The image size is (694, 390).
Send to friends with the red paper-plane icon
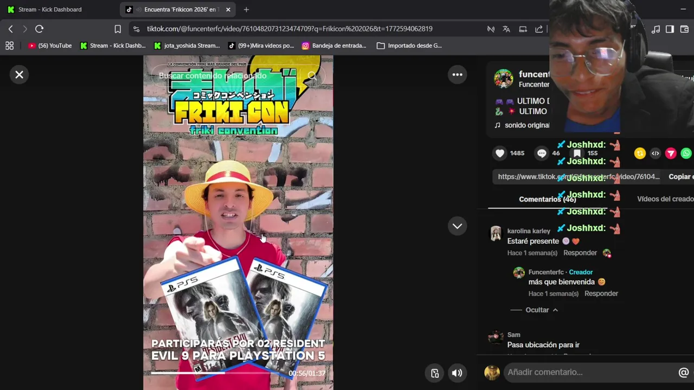[x=671, y=153]
